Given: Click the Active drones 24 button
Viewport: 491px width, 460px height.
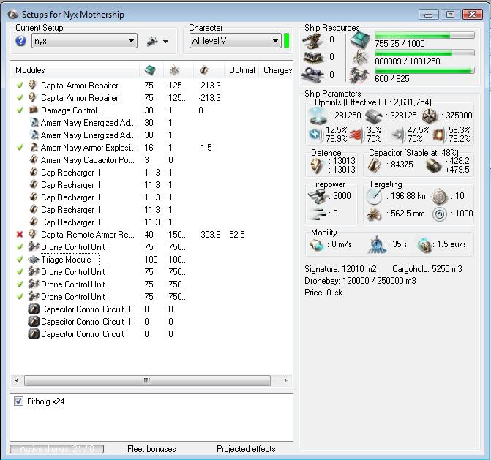Looking at the screenshot, I should [56, 449].
